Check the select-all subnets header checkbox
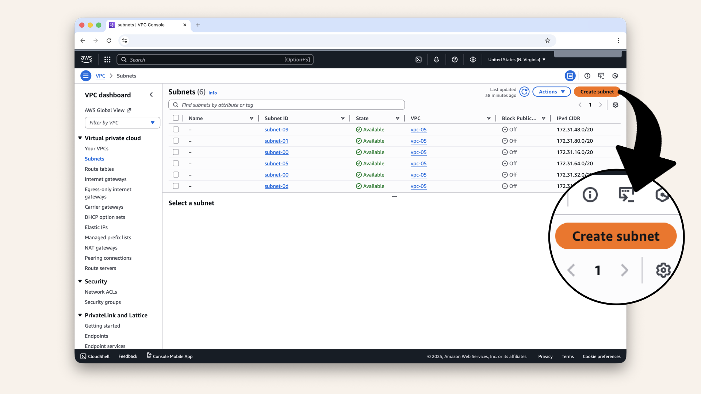This screenshot has height=394, width=701. tap(176, 118)
